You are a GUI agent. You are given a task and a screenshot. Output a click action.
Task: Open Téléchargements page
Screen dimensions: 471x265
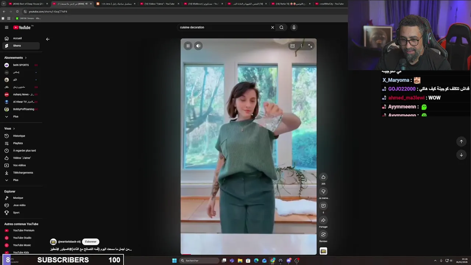21,173
